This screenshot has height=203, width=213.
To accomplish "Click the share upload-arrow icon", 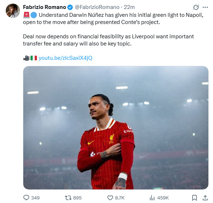I will point(205,198).
